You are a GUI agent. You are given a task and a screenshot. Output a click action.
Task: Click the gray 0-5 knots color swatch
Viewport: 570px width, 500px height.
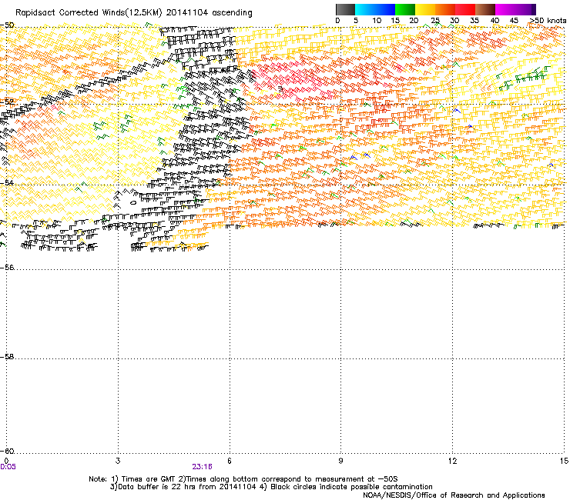pos(345,9)
